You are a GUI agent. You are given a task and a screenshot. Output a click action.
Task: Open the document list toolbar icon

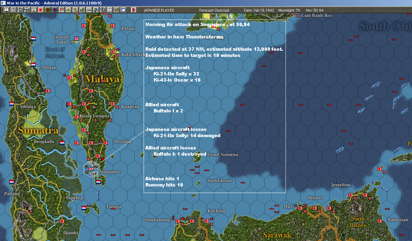pyautogui.click(x=13, y=10)
